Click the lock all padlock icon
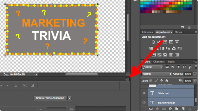 pyautogui.click(x=166, y=81)
